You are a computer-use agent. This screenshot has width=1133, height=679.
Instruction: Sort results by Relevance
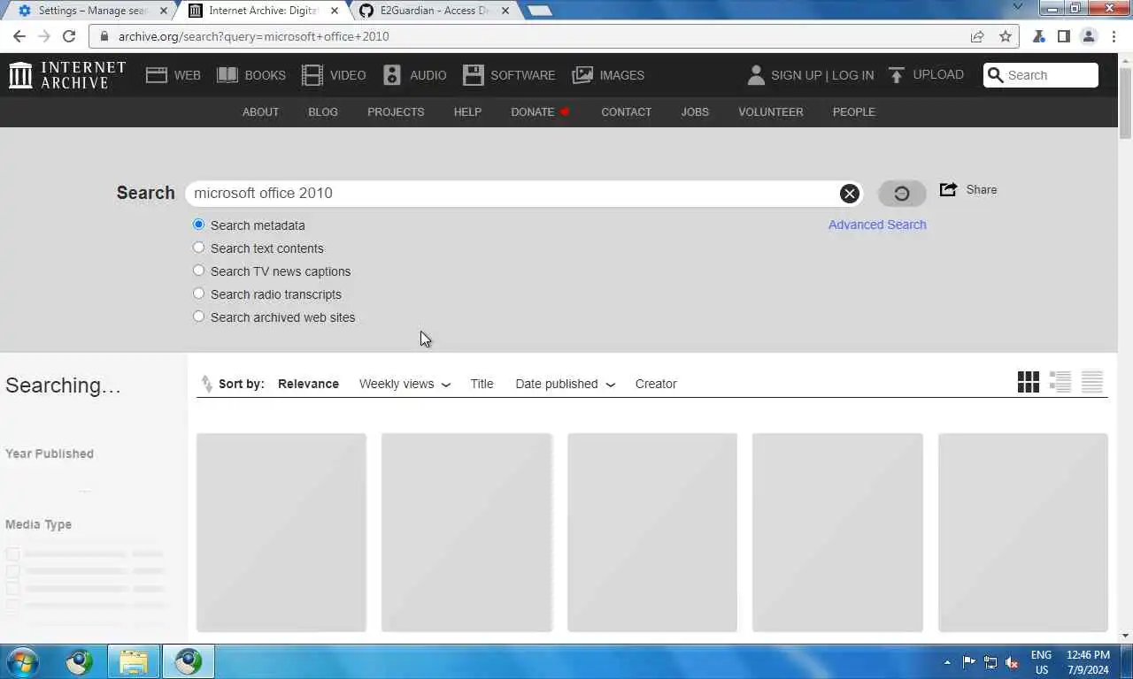(308, 384)
